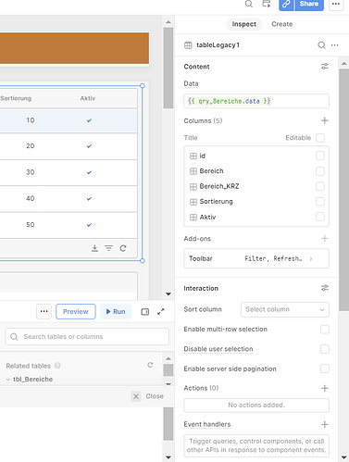Click the Share button
The image size is (349, 462).
[x=309, y=5]
